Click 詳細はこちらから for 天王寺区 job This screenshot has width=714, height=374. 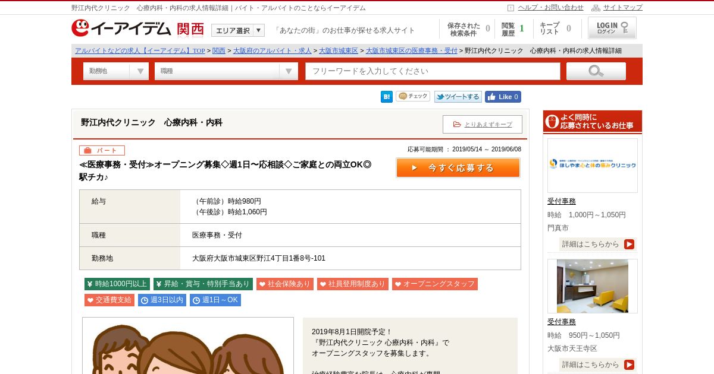tap(599, 365)
